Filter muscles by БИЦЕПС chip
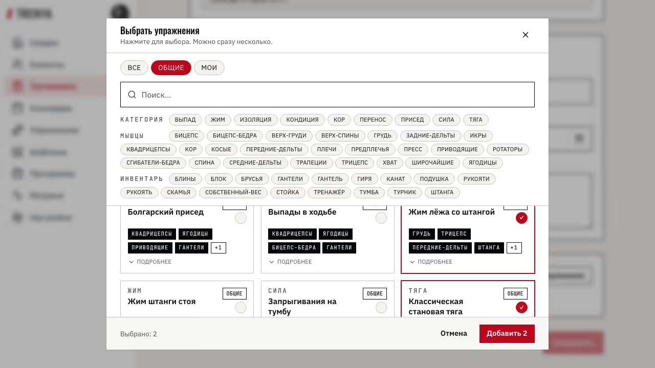 point(187,135)
